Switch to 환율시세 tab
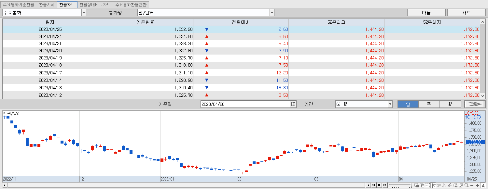This screenshot has height=189, width=488. tap(47, 5)
